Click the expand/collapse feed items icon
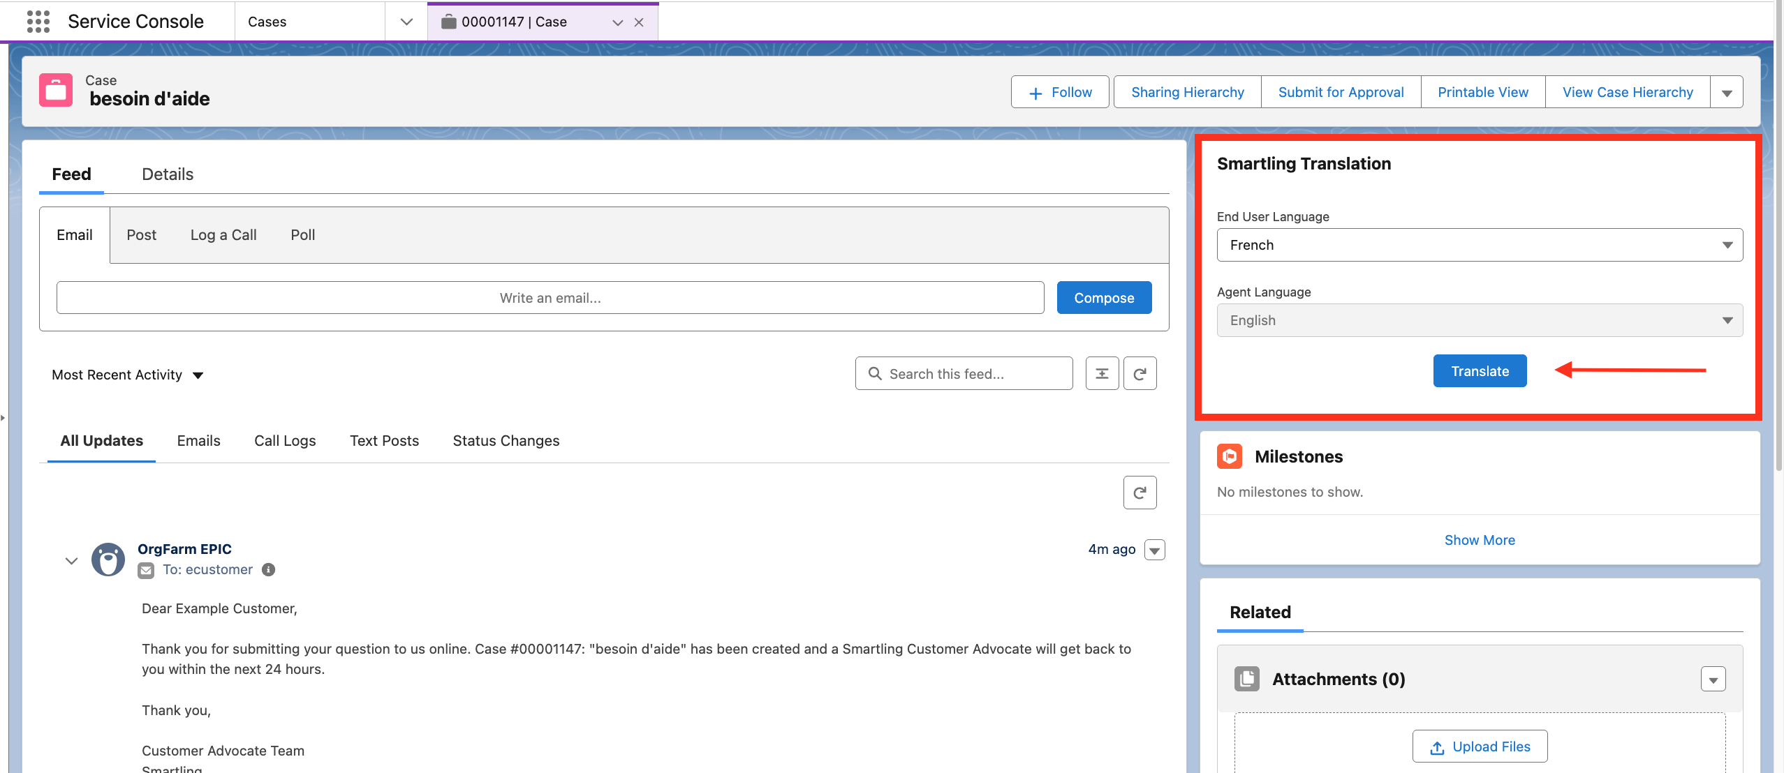1784x773 pixels. [x=1102, y=374]
